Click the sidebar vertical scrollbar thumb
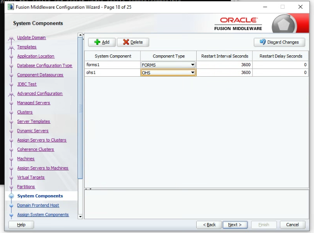 coord(80,108)
